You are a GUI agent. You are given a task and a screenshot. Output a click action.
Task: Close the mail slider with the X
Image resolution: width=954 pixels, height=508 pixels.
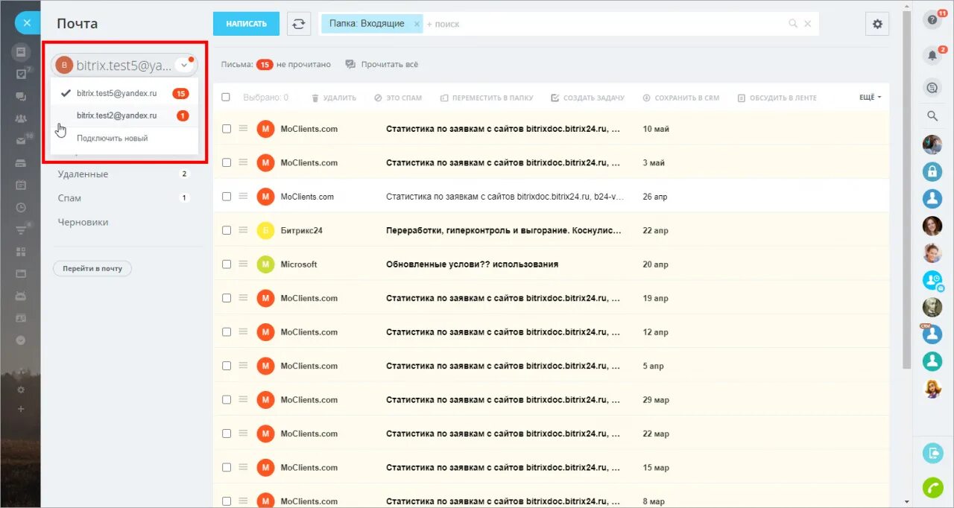(27, 23)
